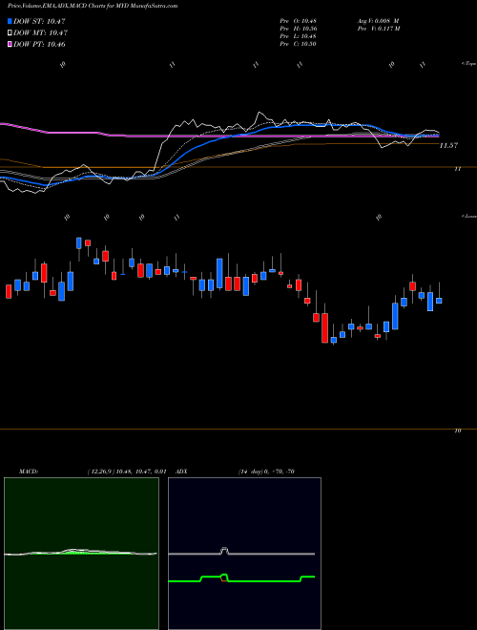
Task: Click the ADX (14 day) parameter values
Action: [265, 472]
